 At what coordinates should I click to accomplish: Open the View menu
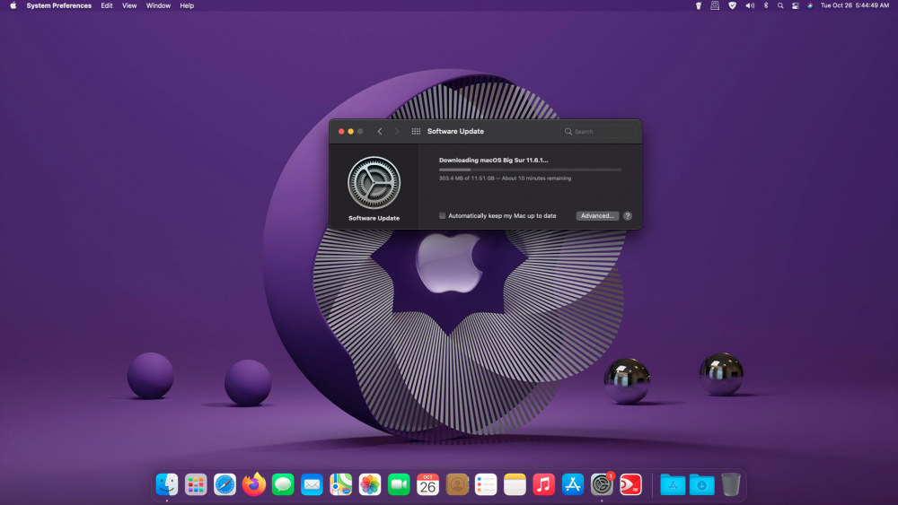129,5
